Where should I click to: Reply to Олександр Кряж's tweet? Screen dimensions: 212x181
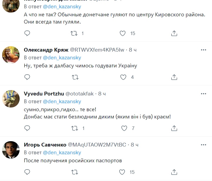27,77
